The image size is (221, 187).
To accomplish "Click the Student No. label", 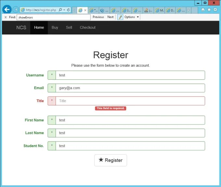I will click(33, 146).
